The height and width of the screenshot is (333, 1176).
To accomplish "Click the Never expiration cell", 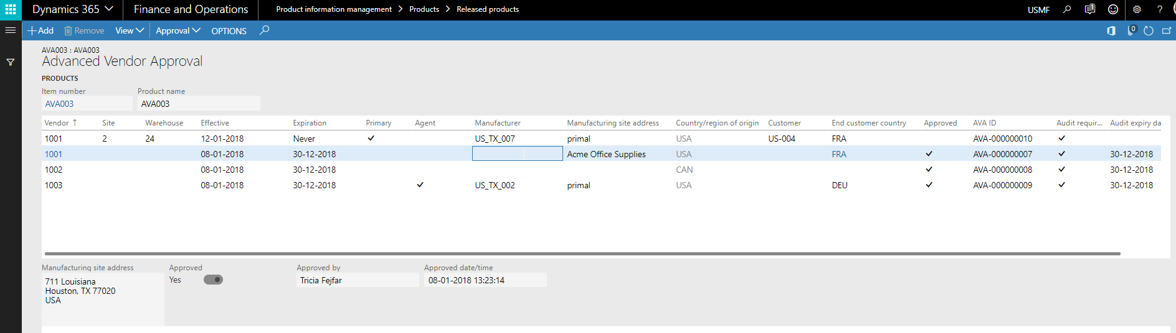I will (304, 139).
